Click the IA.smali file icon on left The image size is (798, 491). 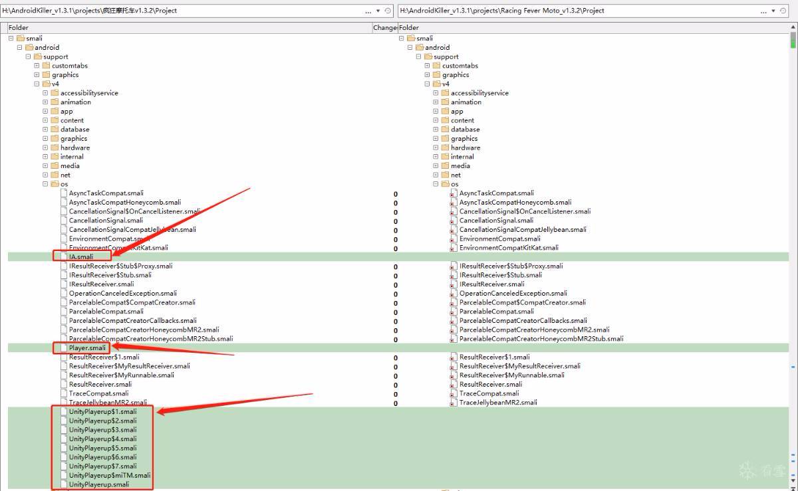tap(64, 256)
